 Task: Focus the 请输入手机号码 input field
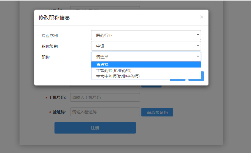pos(105,97)
